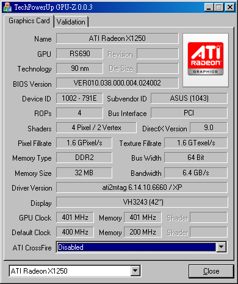The width and height of the screenshot is (238, 284).
Task: Click the Memory Type field DDR2
Action: coord(84,158)
